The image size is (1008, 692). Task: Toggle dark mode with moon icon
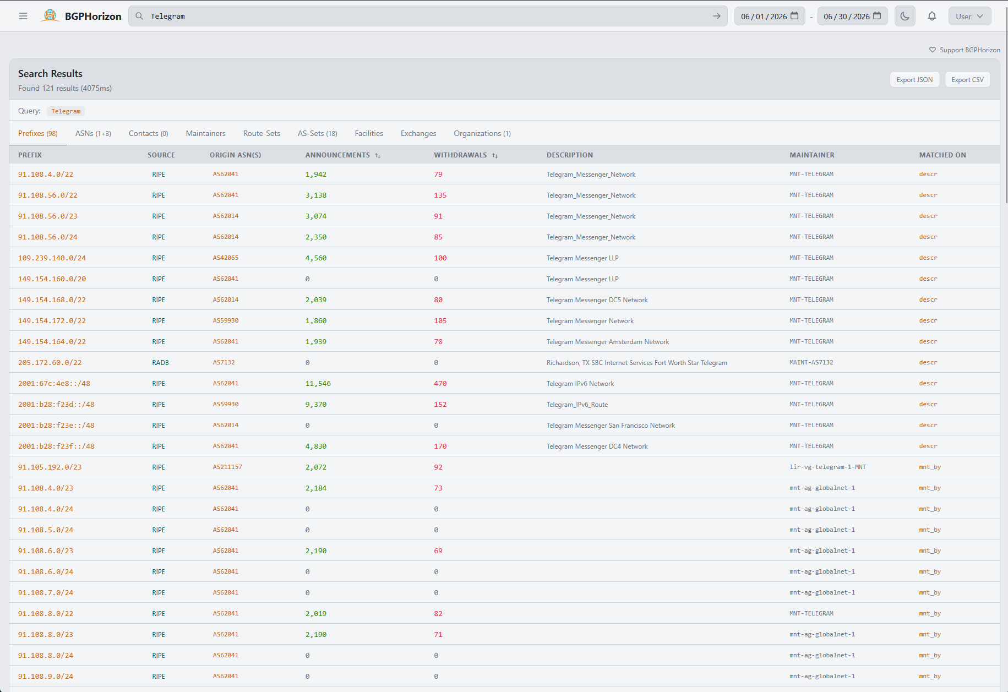(x=905, y=16)
